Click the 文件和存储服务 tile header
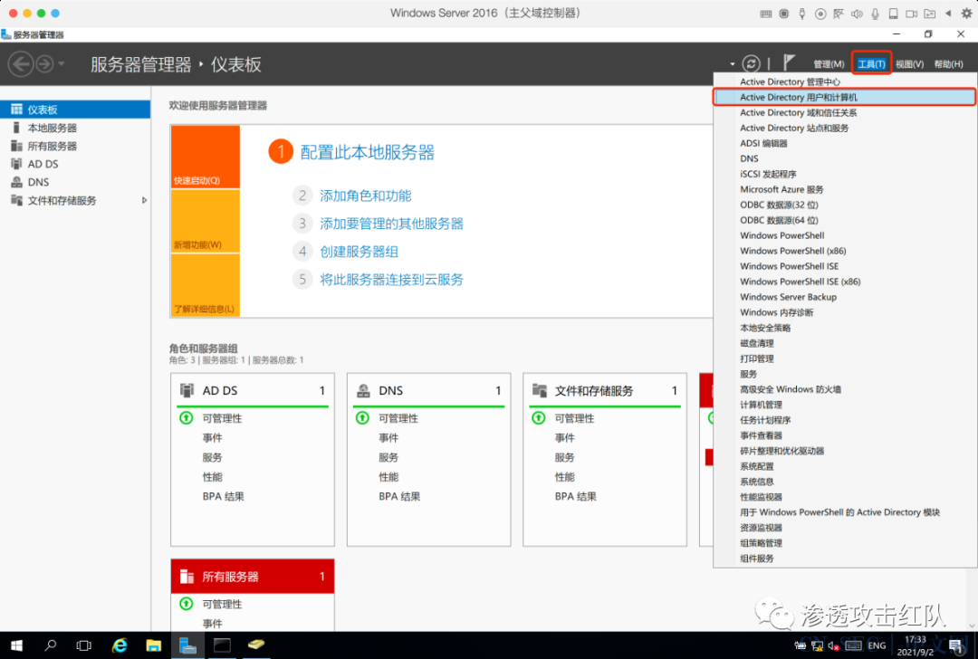Screen dimensions: 978x659 coord(605,391)
